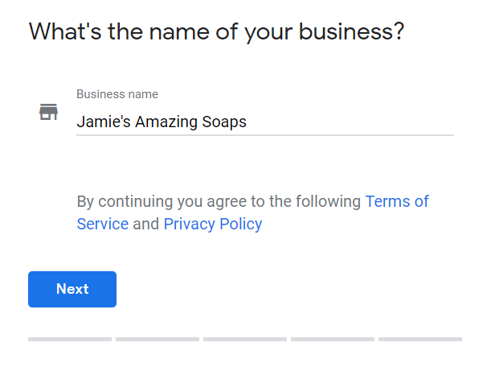This screenshot has height=367, width=491.
Task: Click the "What's the name of your business?" heading
Action: [x=216, y=33]
